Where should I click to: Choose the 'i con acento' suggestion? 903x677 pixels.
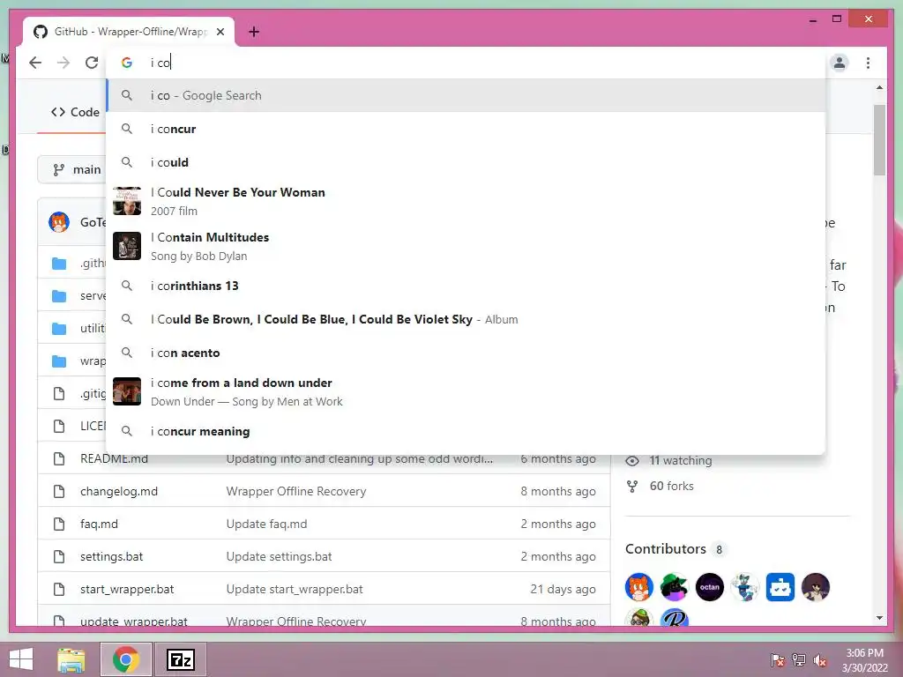(466, 353)
